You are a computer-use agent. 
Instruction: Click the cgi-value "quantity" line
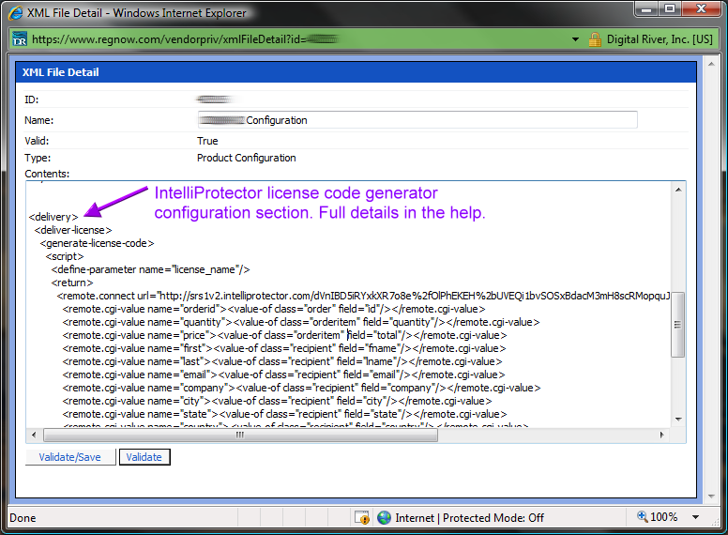tap(301, 322)
